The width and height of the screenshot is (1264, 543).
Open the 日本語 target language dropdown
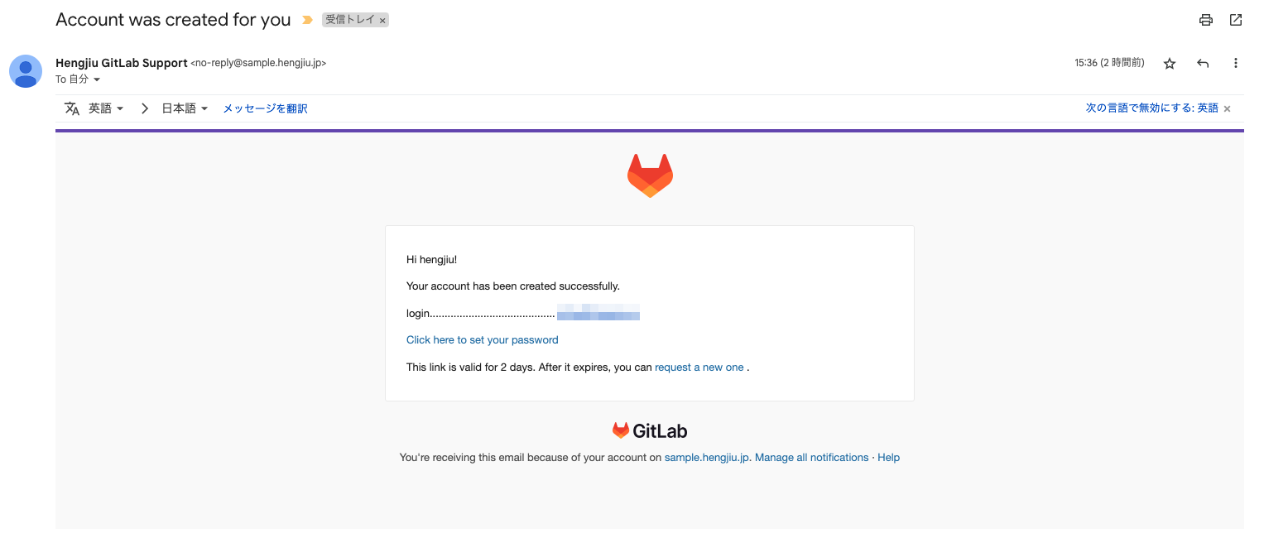tap(184, 108)
